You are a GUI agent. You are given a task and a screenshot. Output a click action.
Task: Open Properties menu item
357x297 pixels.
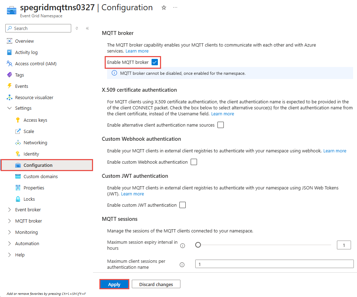34,188
